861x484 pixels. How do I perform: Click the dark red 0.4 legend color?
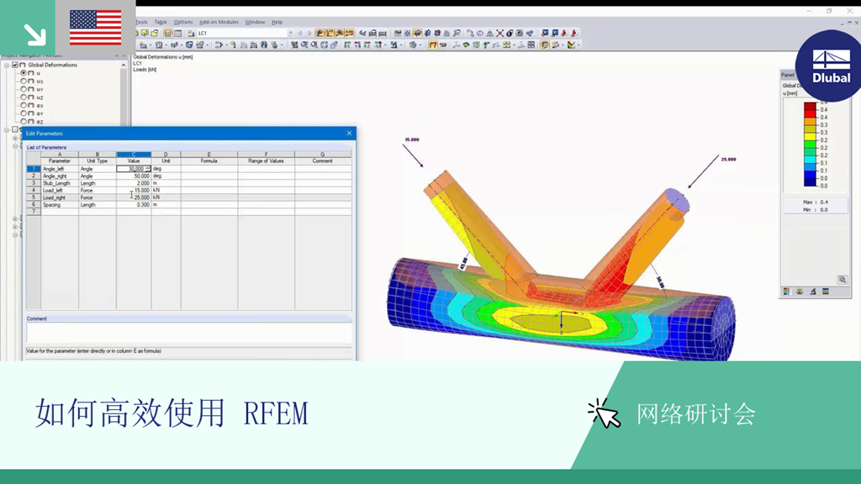coord(810,107)
